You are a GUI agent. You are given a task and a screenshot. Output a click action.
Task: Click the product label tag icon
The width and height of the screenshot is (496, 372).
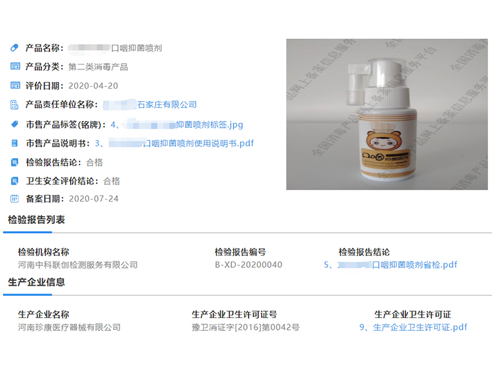[14, 125]
